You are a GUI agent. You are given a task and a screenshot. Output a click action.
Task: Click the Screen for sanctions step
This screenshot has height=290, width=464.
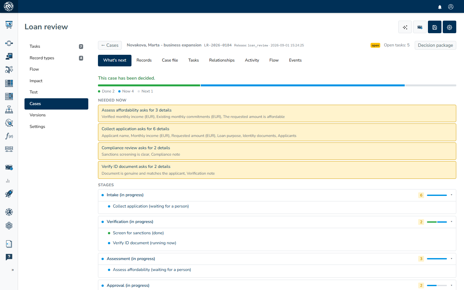coord(138,233)
